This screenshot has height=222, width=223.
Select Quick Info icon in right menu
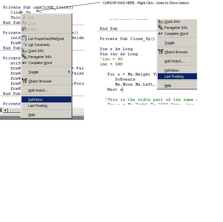[x=161, y=22]
